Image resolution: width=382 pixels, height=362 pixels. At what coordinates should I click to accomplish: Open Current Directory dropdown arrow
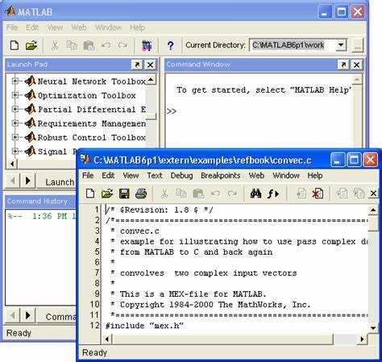coord(341,45)
